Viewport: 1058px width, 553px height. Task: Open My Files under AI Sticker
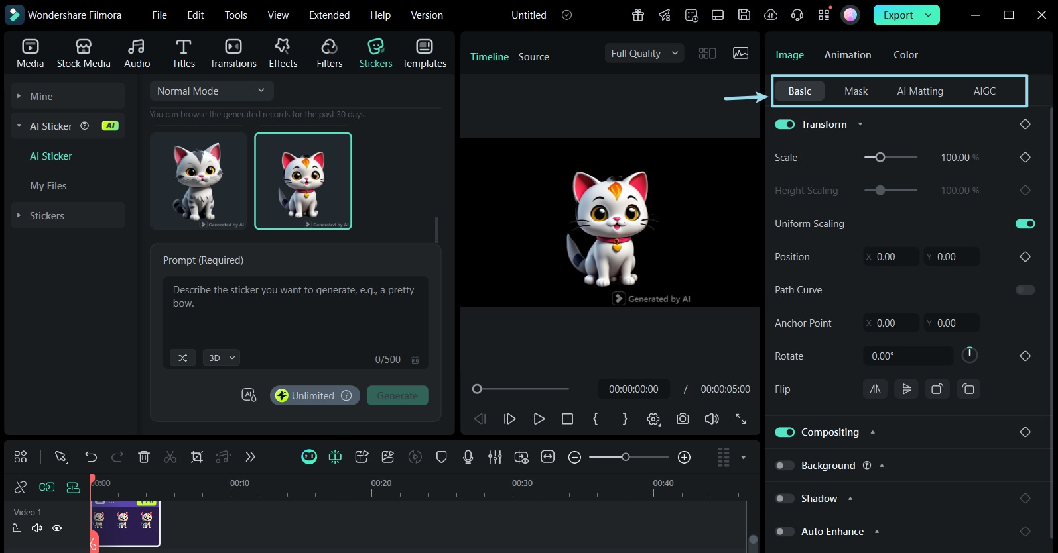pyautogui.click(x=48, y=185)
